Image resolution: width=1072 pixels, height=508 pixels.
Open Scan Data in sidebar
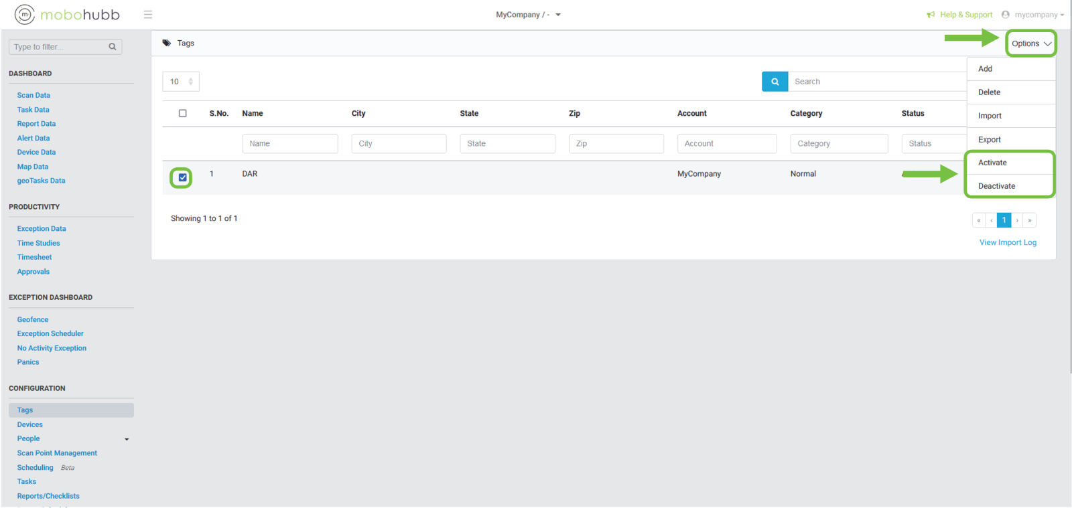(33, 95)
